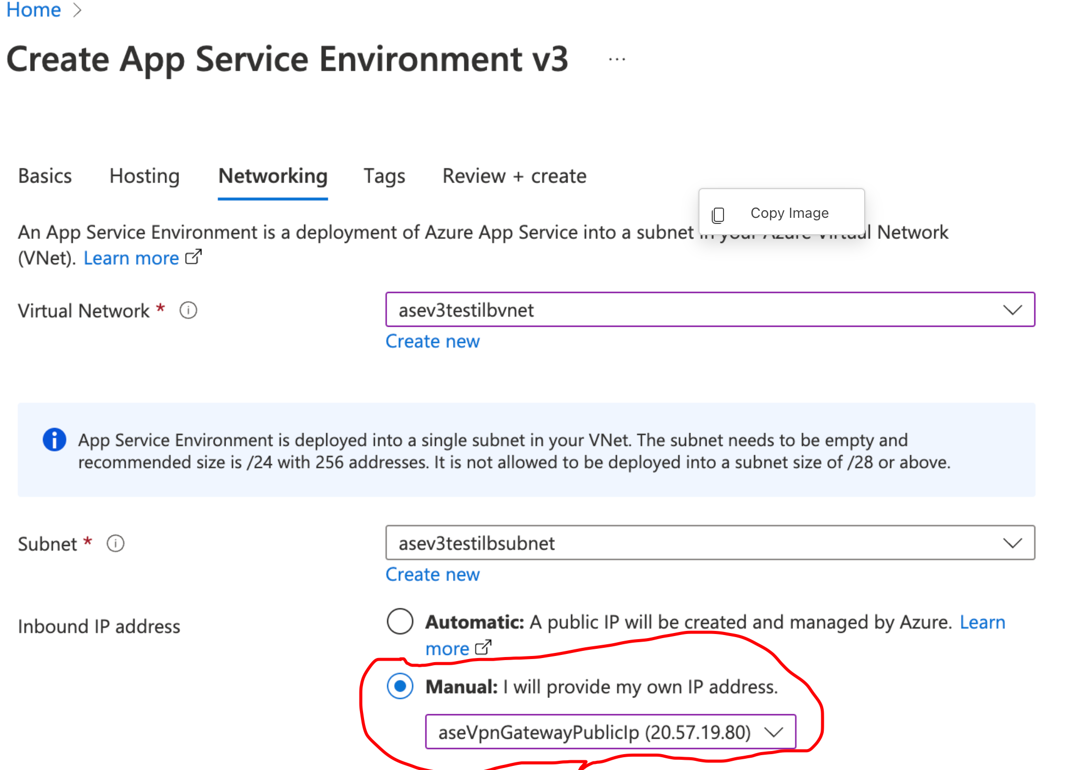
Task: Switch to the Hosting tab
Action: (x=145, y=176)
